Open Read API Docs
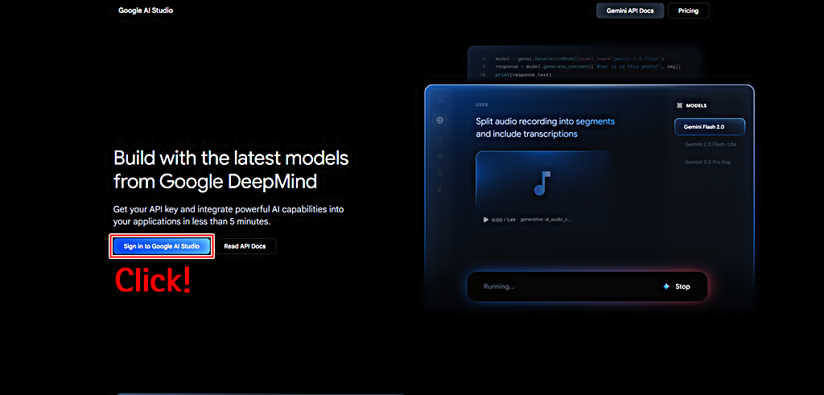The image size is (824, 395). pyautogui.click(x=245, y=246)
